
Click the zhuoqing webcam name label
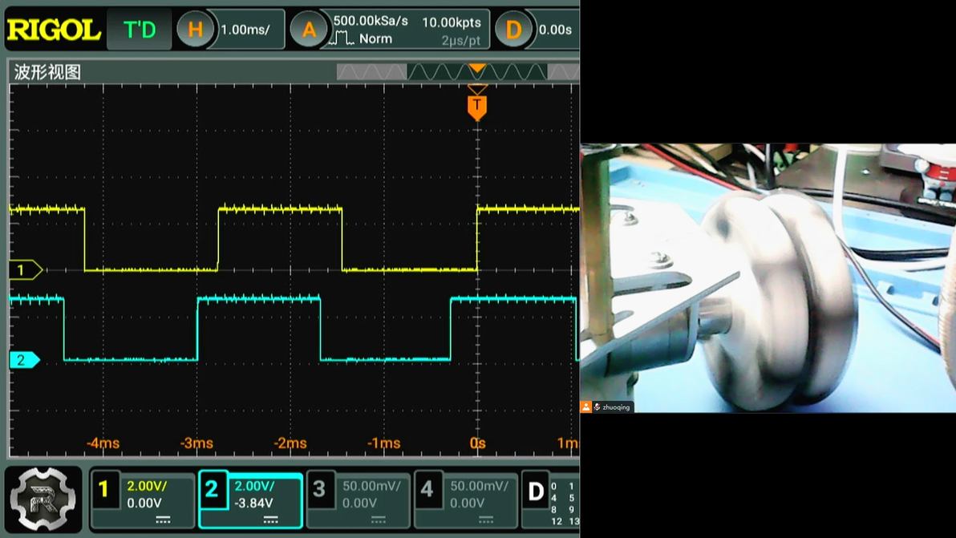click(x=616, y=407)
